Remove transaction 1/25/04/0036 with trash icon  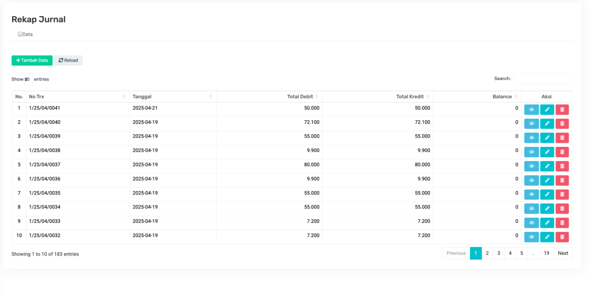562,180
